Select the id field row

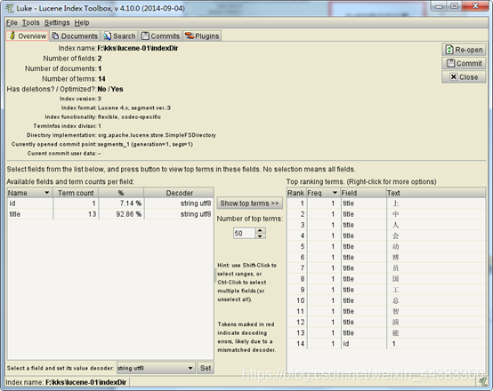point(110,203)
